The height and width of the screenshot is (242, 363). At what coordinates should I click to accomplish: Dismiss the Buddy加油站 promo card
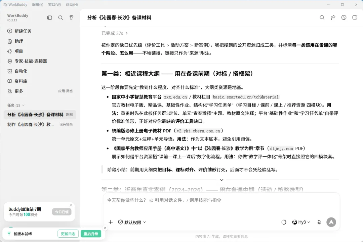[x=71, y=205]
